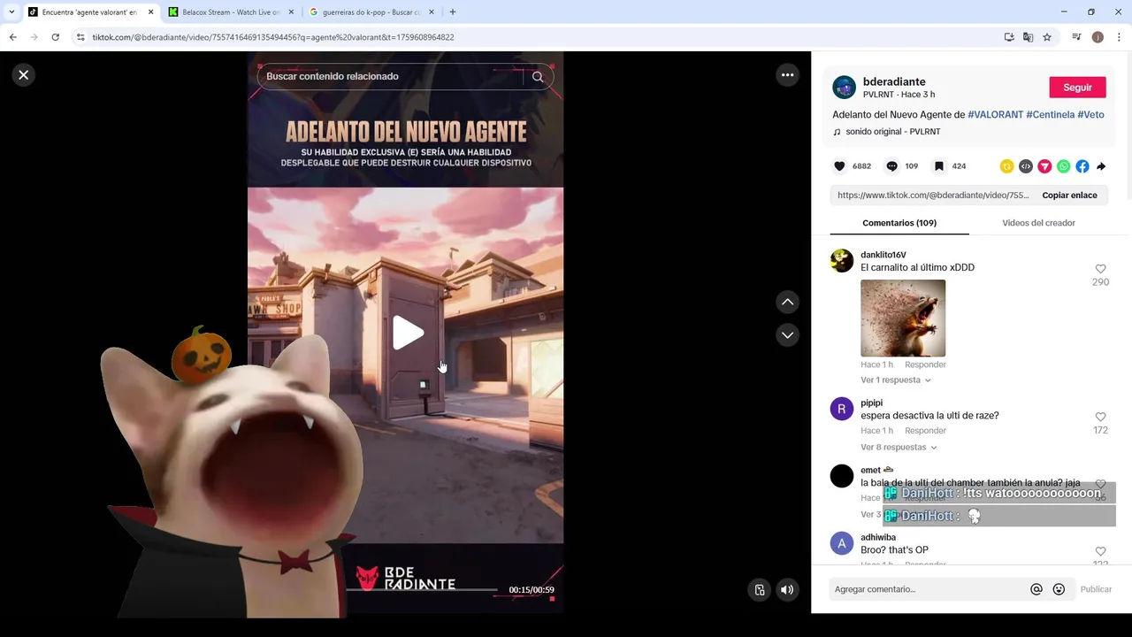Toggle the floating player icon next to volume
This screenshot has height=637, width=1132.
click(760, 590)
